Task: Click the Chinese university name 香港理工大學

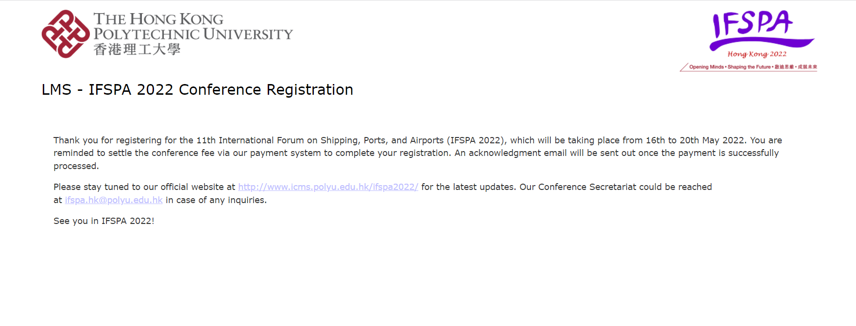Action: (x=137, y=49)
